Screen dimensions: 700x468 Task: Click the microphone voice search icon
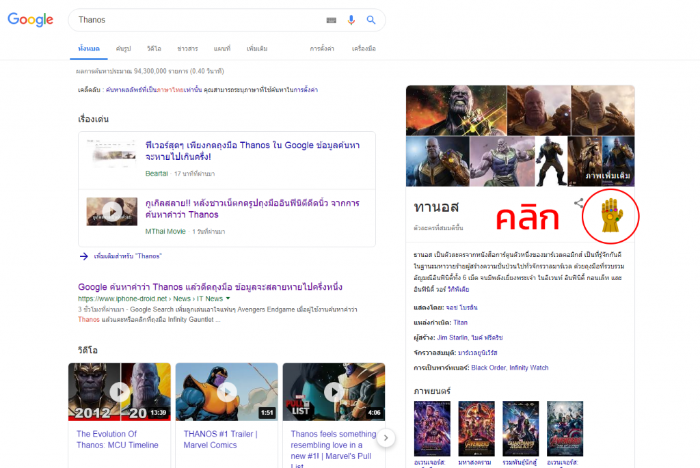[351, 20]
